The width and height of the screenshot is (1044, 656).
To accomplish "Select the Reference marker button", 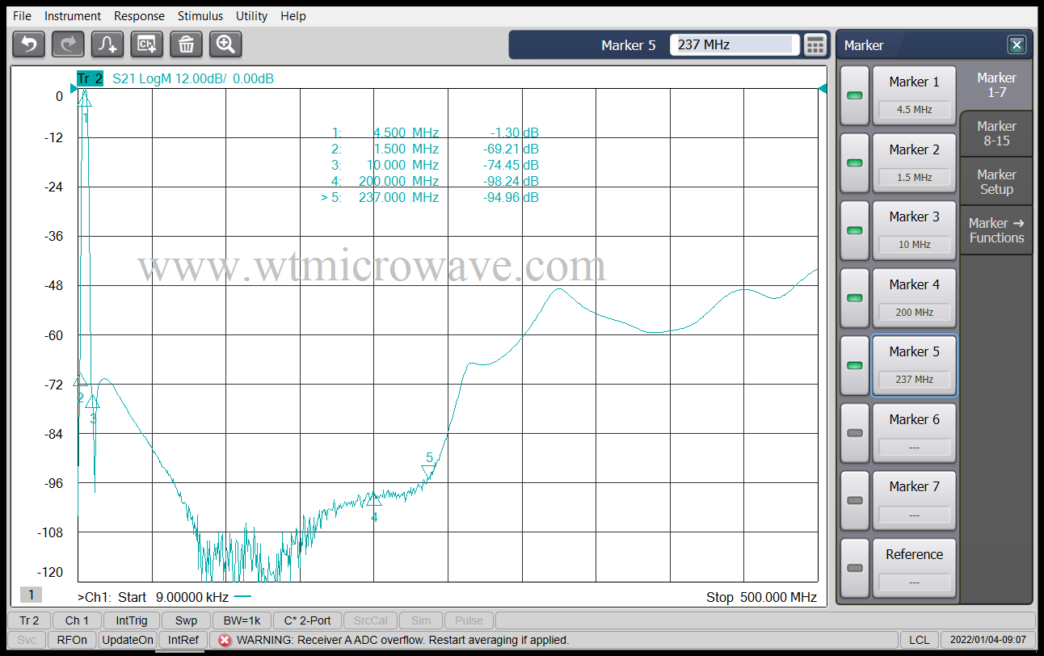I will [914, 567].
